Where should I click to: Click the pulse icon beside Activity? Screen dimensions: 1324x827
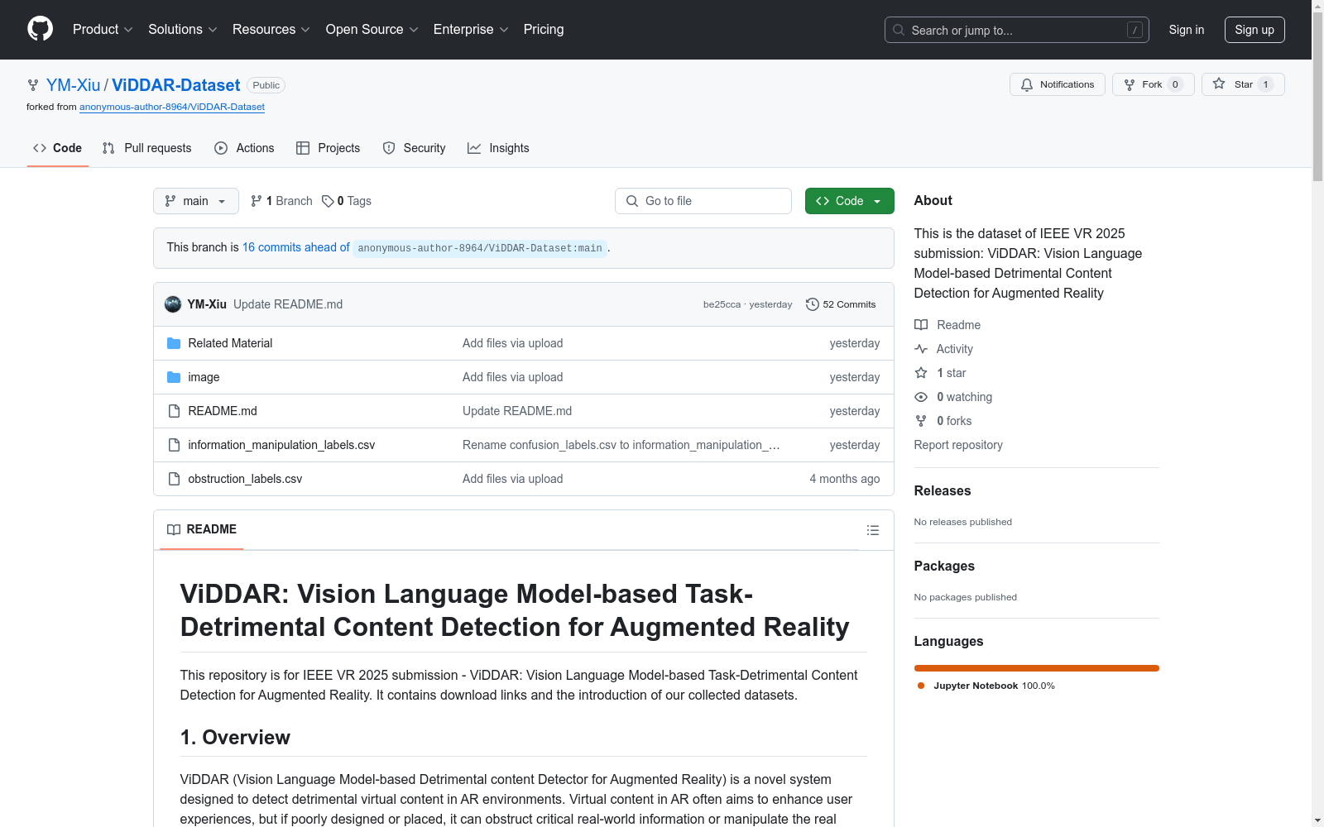pyautogui.click(x=921, y=349)
